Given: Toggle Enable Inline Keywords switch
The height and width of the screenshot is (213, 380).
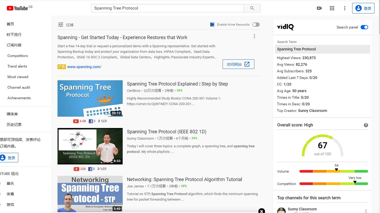Looking at the screenshot, I should [x=256, y=25].
